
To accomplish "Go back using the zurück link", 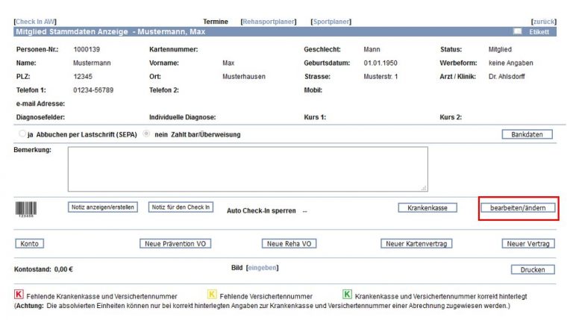I will click(x=543, y=22).
